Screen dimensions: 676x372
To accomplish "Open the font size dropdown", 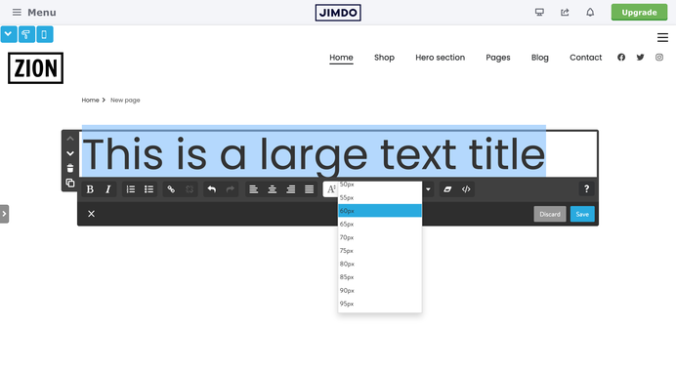I will (330, 189).
